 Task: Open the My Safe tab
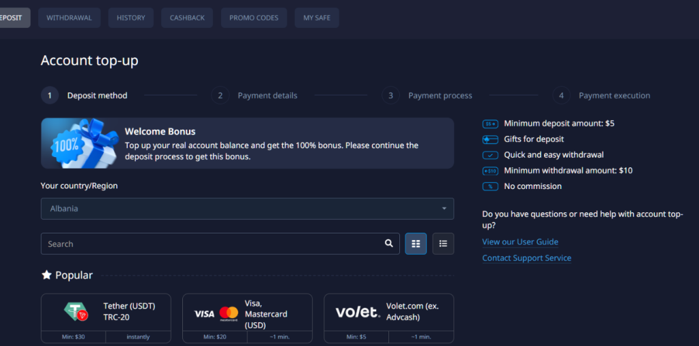317,18
